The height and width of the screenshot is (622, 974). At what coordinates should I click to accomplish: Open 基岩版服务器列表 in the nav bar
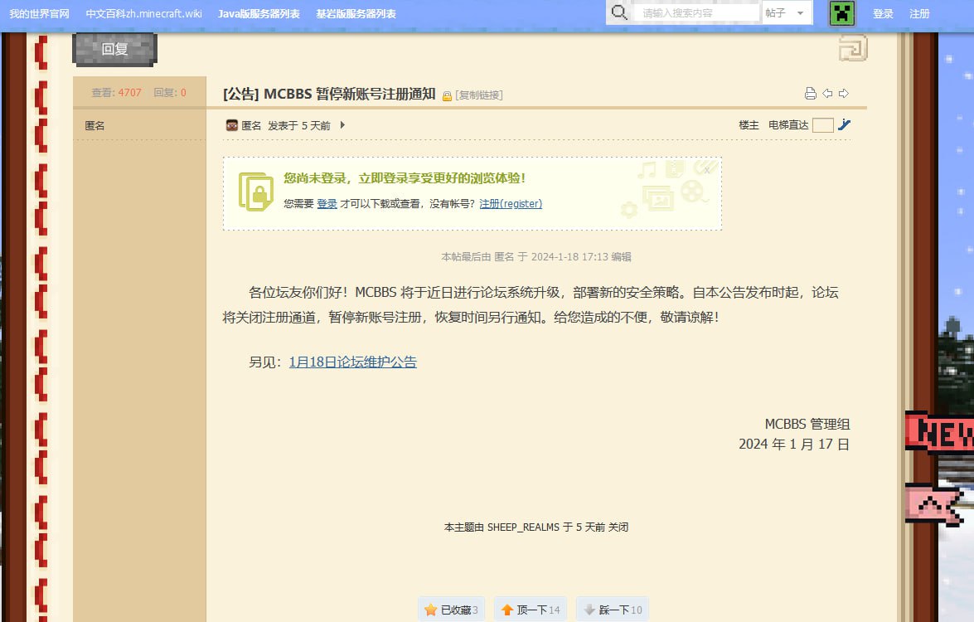tap(356, 13)
